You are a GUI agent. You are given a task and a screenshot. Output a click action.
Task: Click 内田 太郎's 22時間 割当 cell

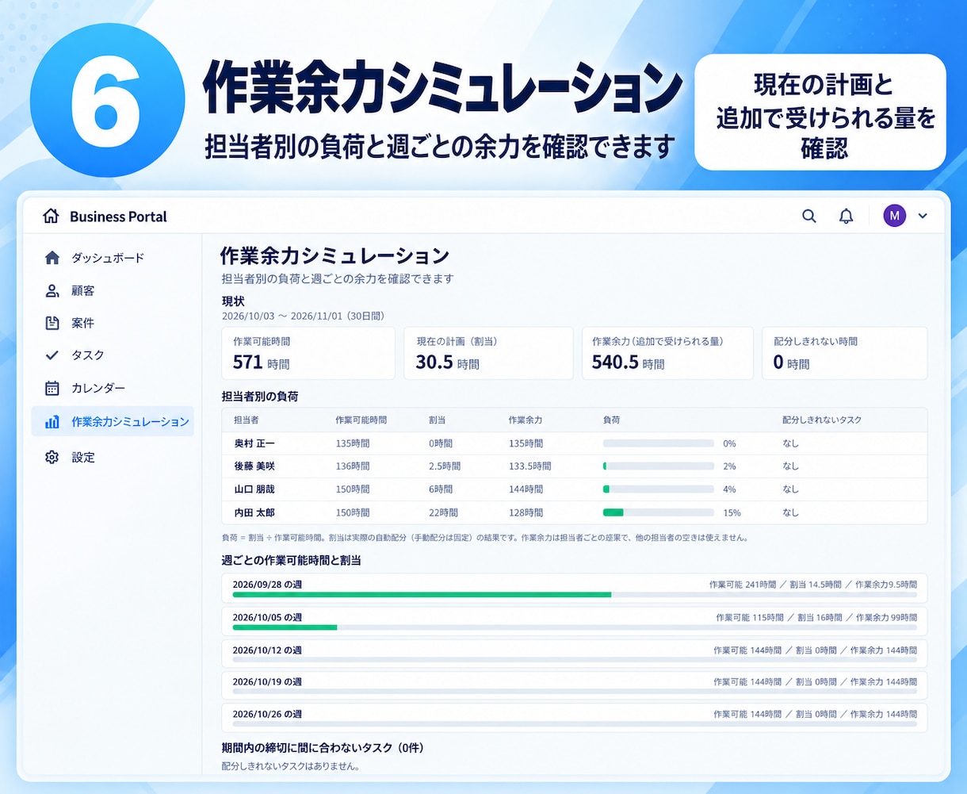(443, 512)
